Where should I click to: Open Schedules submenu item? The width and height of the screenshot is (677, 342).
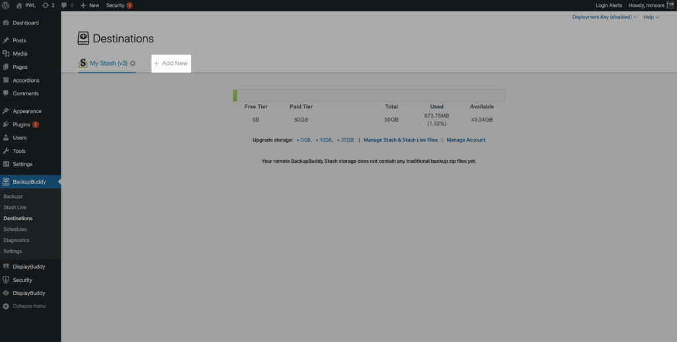click(x=15, y=230)
